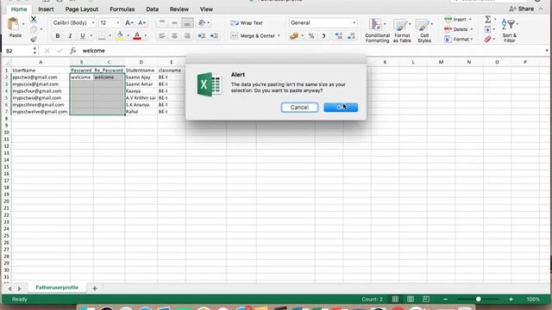Screen dimensions: 552x310
Task: Decrease font size with smaller A icon
Action: point(141,23)
